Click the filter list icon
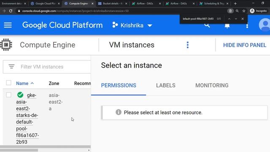The image size is (270, 152). [x=11, y=66]
